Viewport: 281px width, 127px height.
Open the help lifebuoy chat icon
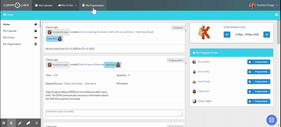click(272, 120)
